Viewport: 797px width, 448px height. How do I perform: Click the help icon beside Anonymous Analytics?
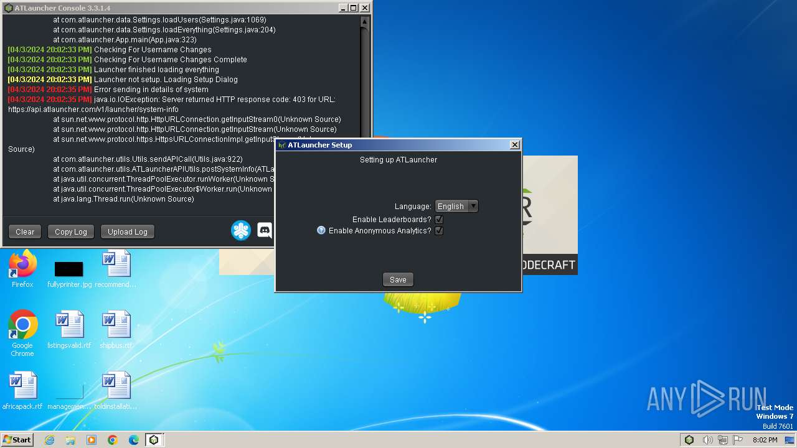point(321,230)
